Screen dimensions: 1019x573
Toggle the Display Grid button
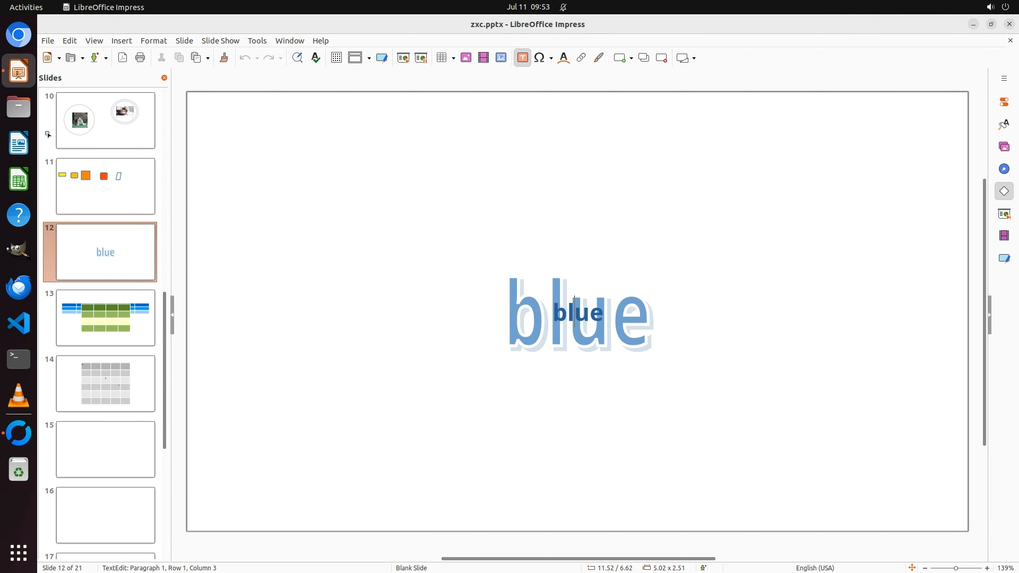pyautogui.click(x=336, y=58)
